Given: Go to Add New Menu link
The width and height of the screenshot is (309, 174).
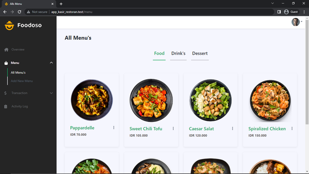Looking at the screenshot, I should [x=22, y=81].
